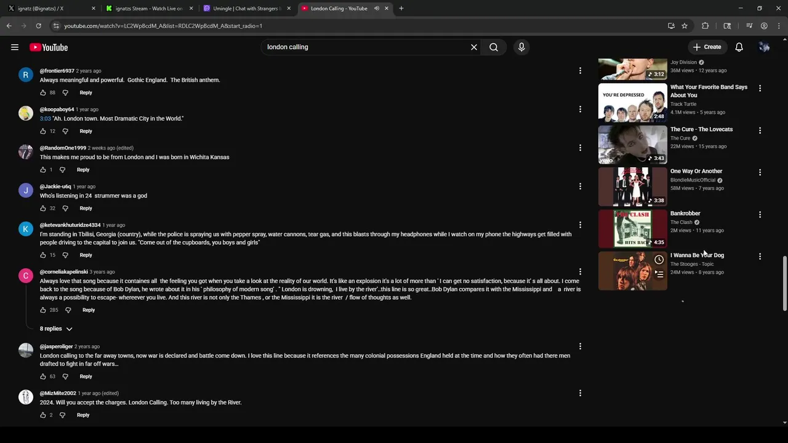This screenshot has width=788, height=443.
Task: Open @ketevankhuturidze4334 channel link
Action: pyautogui.click(x=70, y=225)
